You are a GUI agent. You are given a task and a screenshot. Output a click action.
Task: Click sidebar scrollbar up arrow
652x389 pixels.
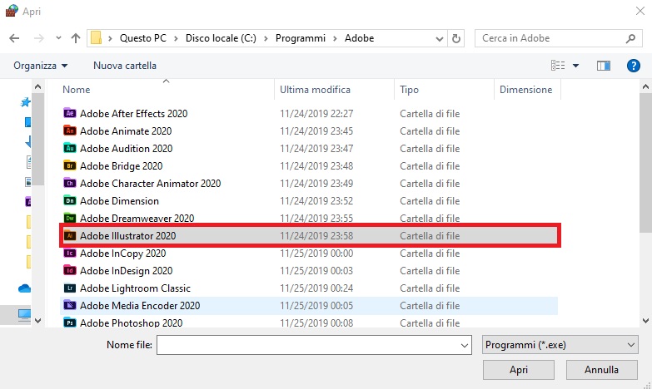point(37,86)
